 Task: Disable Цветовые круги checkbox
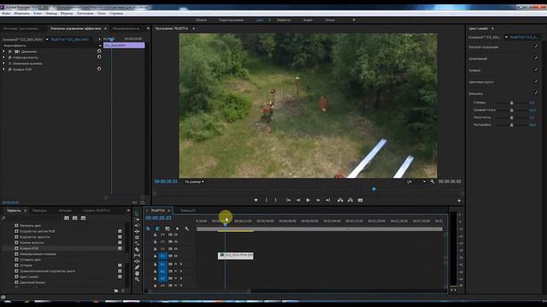(536, 81)
